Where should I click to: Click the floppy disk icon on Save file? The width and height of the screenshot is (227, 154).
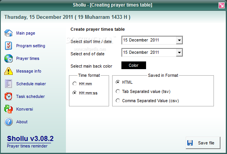(190, 143)
